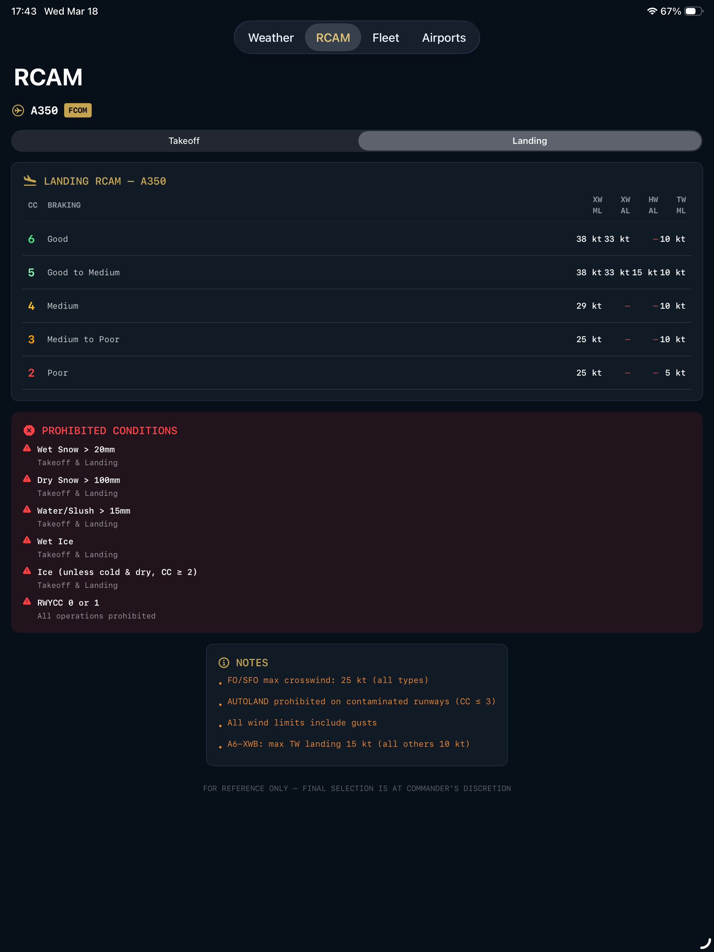Select the condition code 4 Medium row
714x952 pixels.
point(357,306)
